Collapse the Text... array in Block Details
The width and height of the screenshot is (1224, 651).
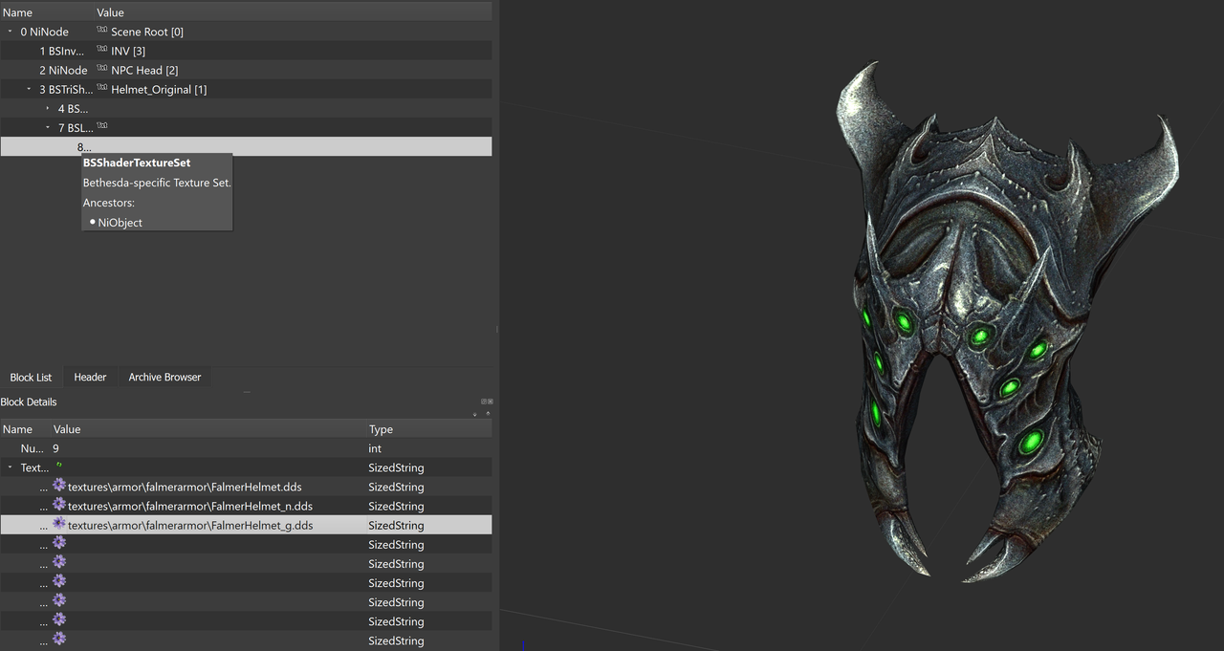[11, 467]
